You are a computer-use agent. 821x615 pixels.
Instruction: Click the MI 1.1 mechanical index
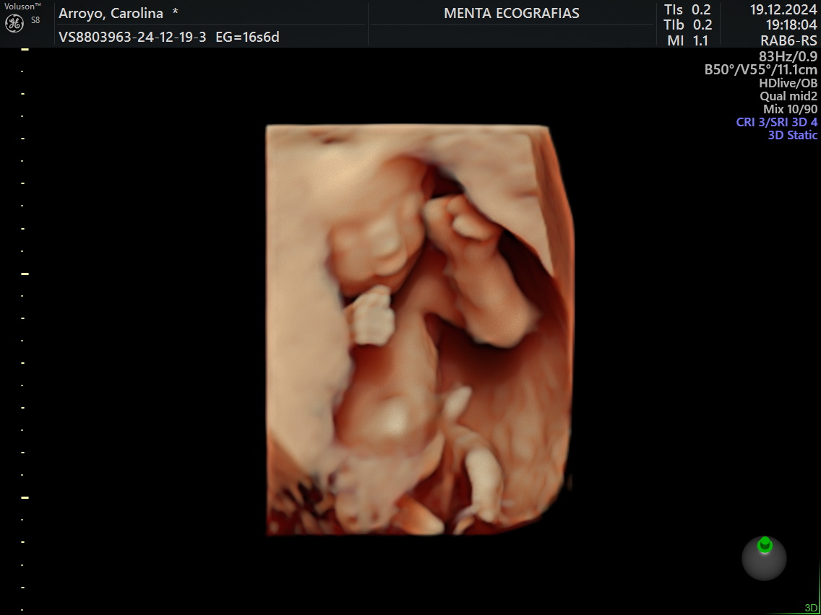[687, 40]
